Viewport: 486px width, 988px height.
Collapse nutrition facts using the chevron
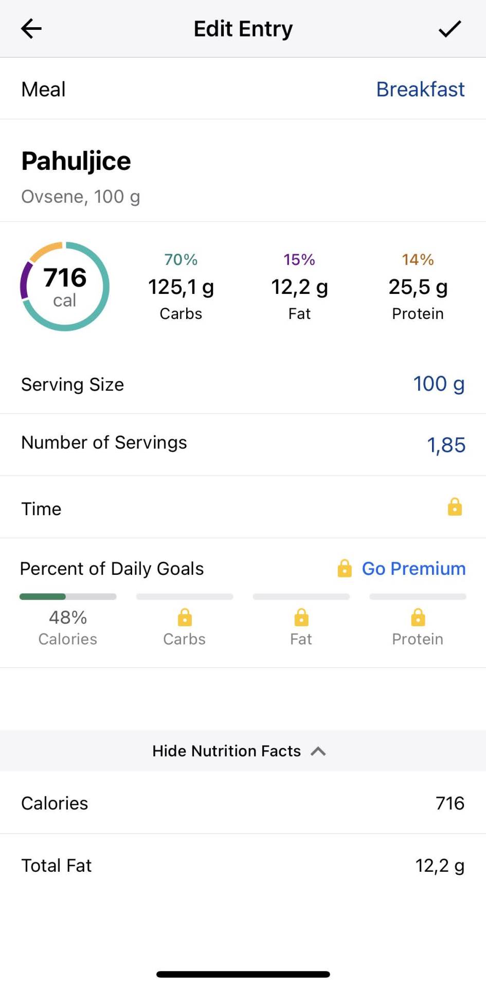pyautogui.click(x=318, y=751)
